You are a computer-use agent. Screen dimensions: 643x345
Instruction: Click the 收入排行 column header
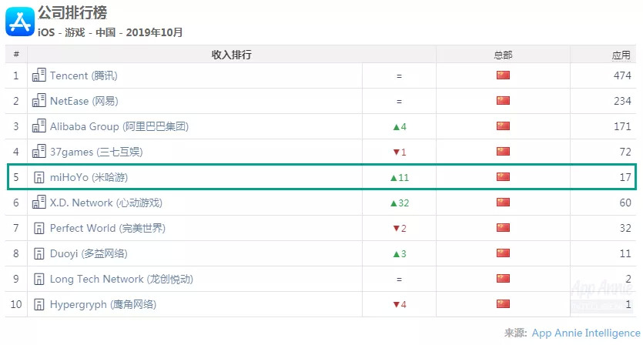tap(231, 55)
